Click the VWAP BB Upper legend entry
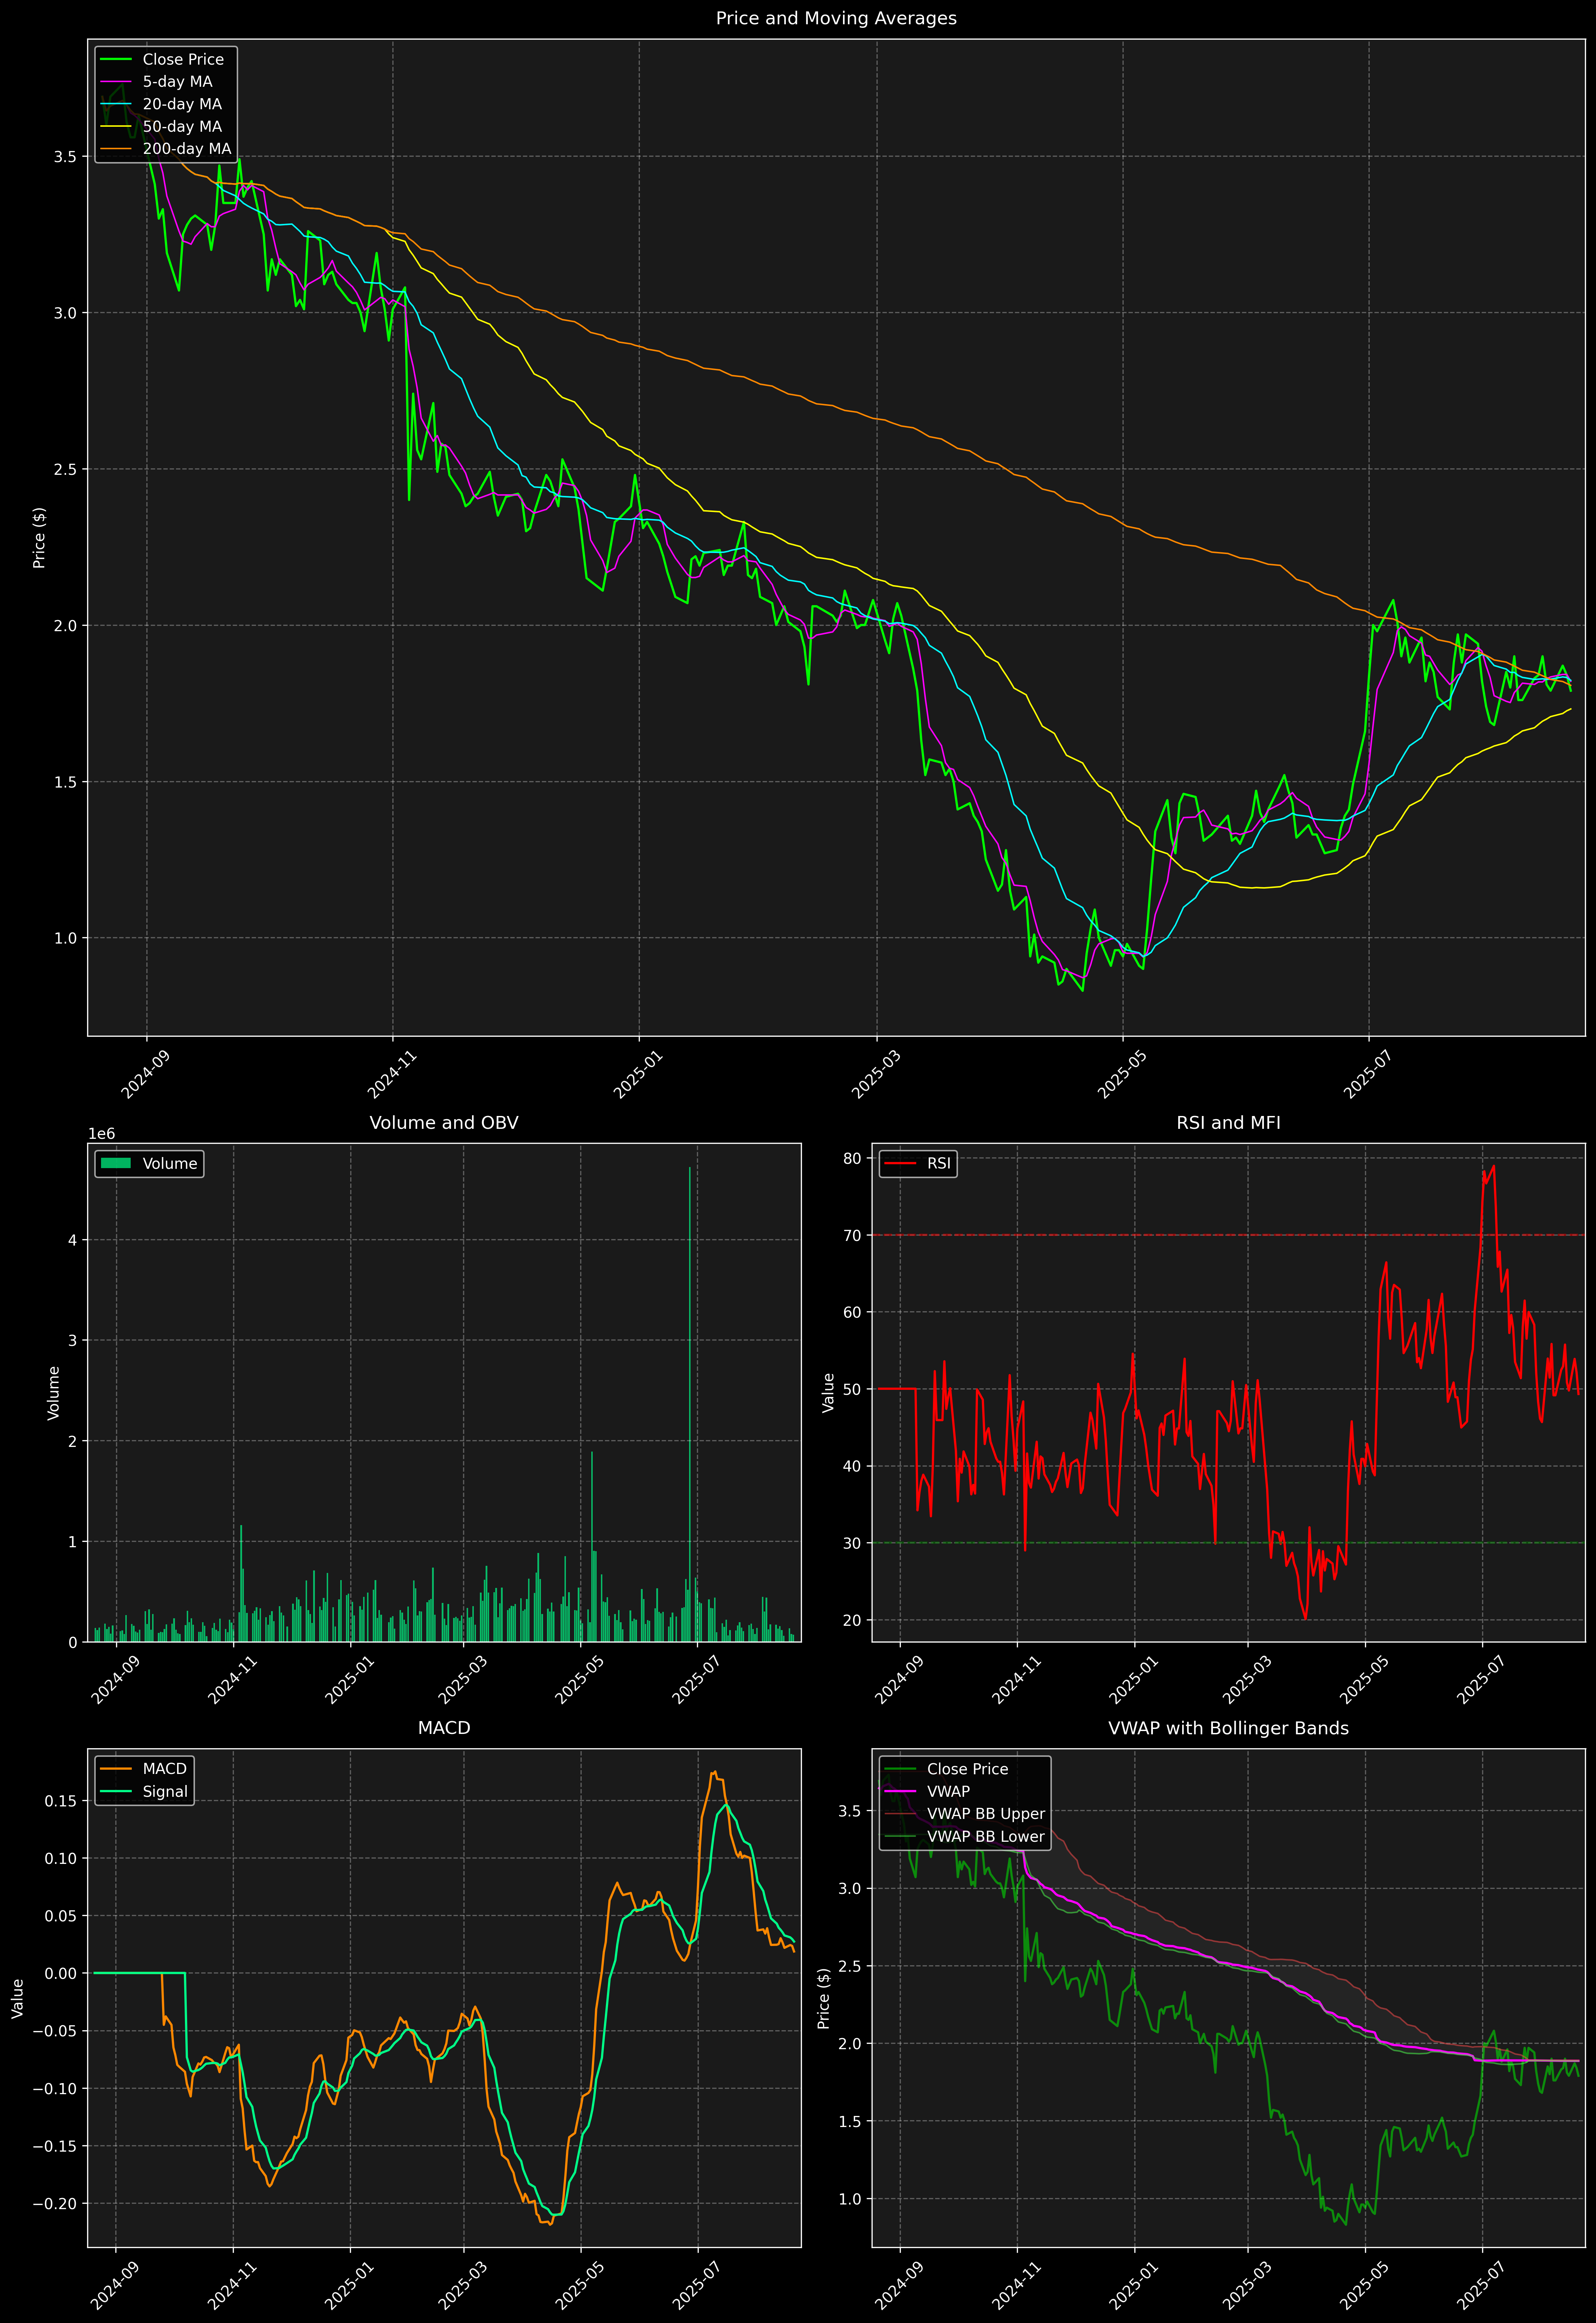 985,1813
